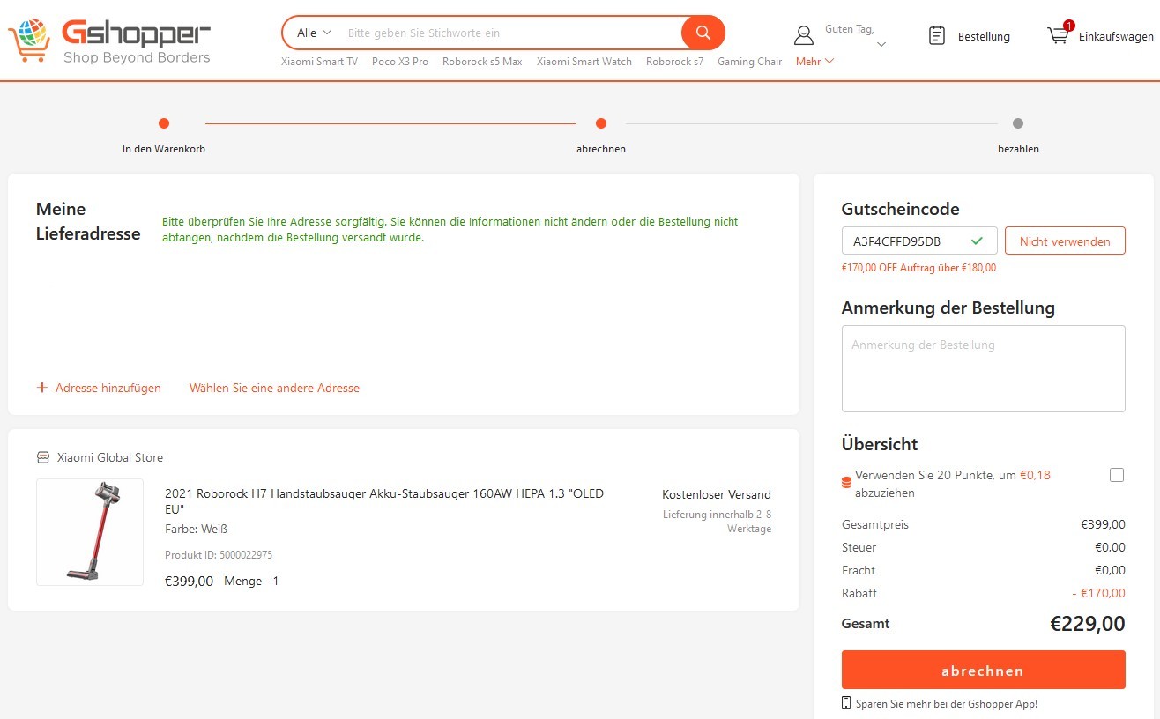Click the Bestellung clipboard icon
Viewport: 1160px width, 719px height.
[937, 35]
